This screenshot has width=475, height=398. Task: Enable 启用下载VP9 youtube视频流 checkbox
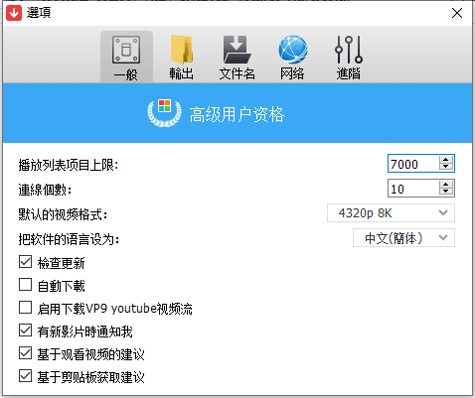click(x=25, y=308)
